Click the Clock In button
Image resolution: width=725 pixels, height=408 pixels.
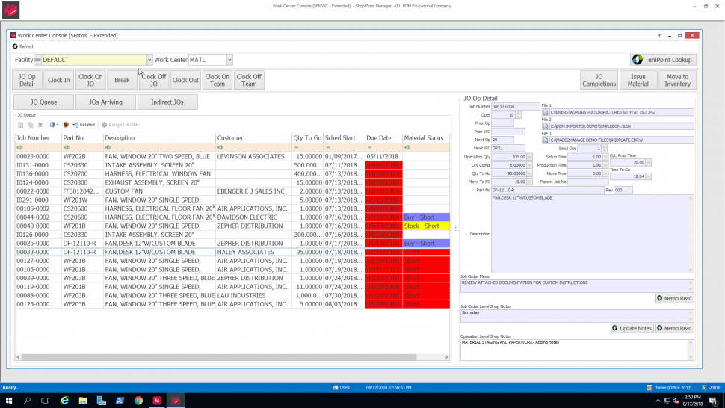pos(59,80)
